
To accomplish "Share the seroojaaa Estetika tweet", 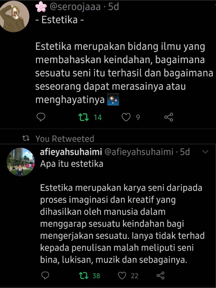I will (x=169, y=117).
